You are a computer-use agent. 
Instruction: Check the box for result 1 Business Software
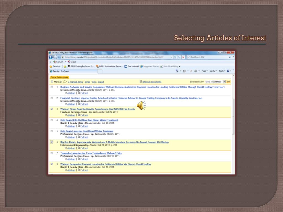pyautogui.click(x=52, y=87)
